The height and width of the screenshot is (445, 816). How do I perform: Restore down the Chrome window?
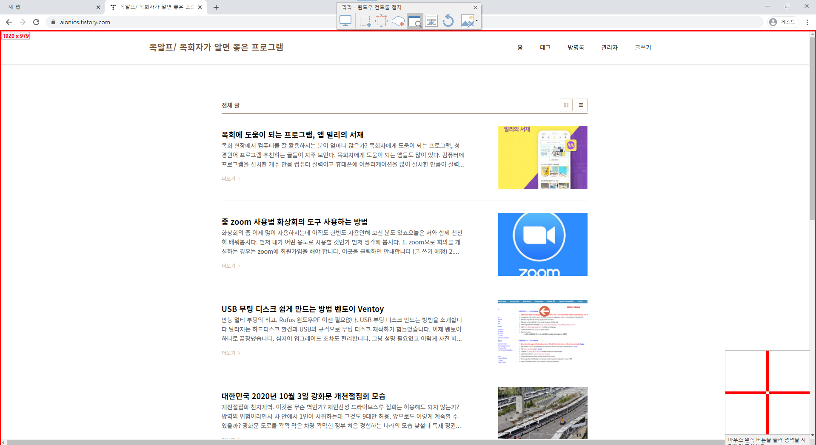(787, 6)
